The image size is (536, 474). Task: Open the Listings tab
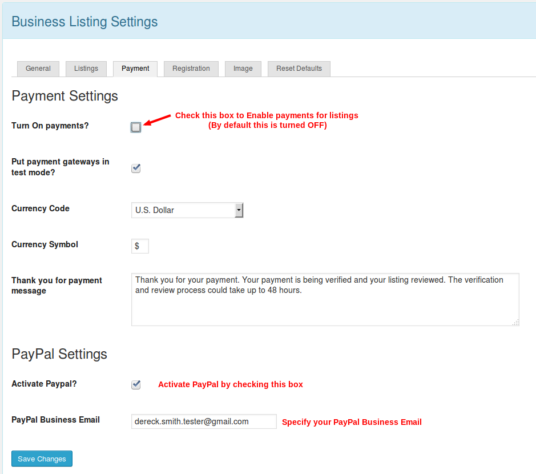pos(86,69)
